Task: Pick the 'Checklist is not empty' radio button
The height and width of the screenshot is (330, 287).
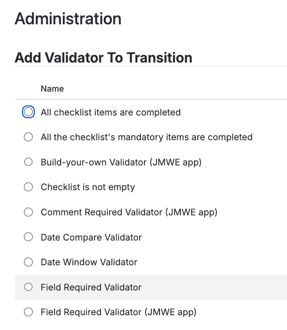Action: tap(28, 187)
